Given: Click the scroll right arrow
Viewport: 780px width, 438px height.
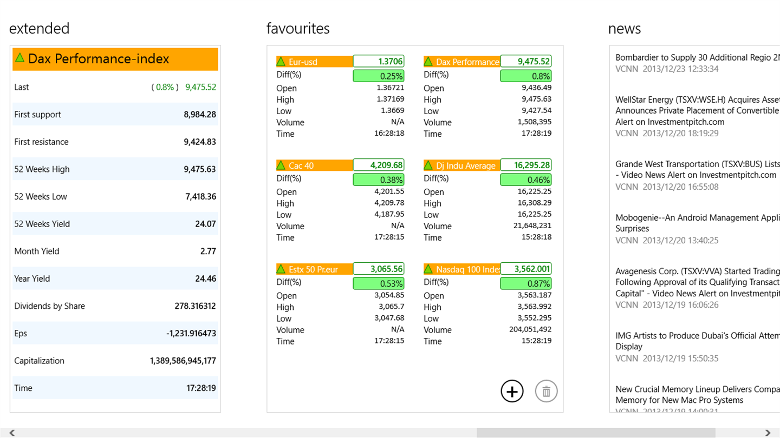Looking at the screenshot, I should pyautogui.click(x=768, y=433).
